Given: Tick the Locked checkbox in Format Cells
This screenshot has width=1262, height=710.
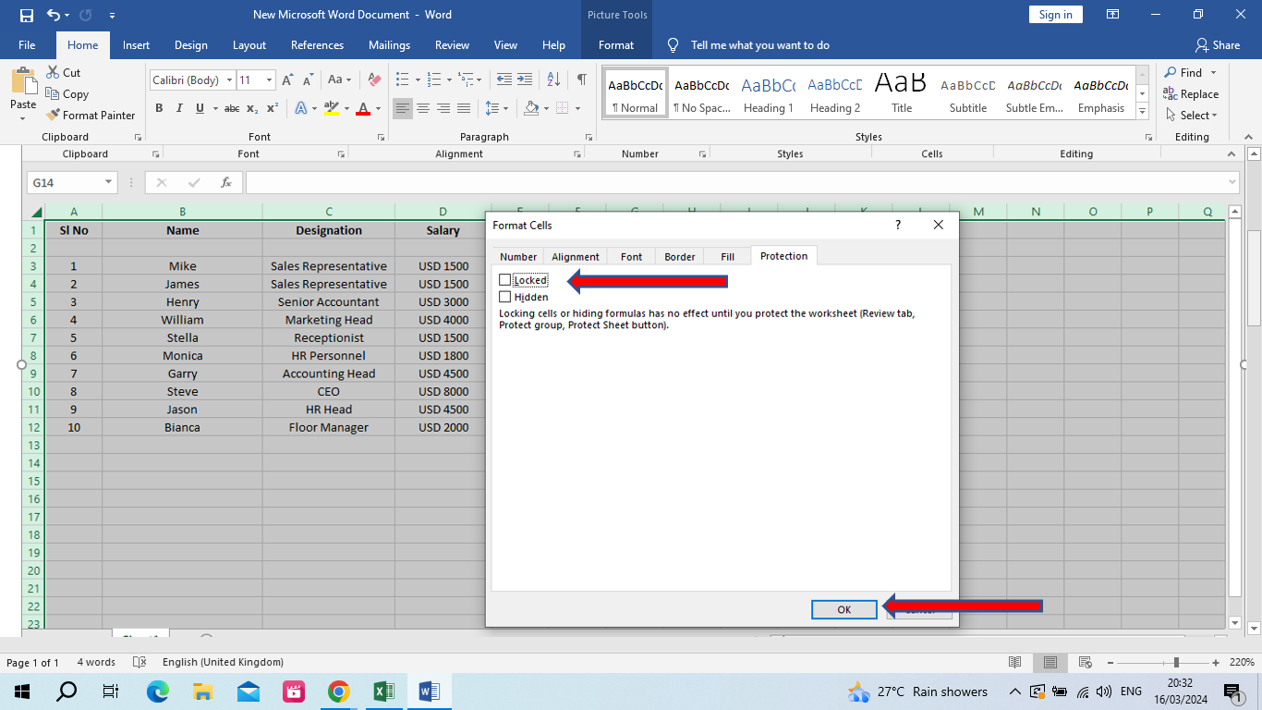Looking at the screenshot, I should [504, 279].
